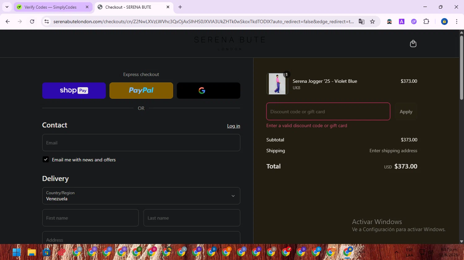
Task: Open the tab search dropdown arrow
Action: (7, 7)
